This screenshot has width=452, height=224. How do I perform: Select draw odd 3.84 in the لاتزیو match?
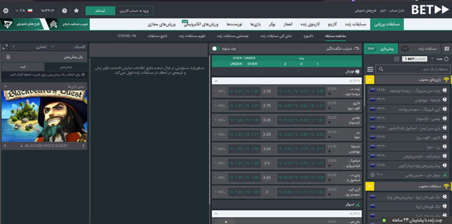tap(301, 106)
